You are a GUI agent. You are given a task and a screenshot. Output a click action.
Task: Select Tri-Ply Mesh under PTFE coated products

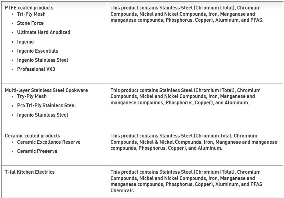[x=31, y=14]
